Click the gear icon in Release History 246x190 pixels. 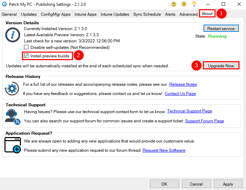pos(12,89)
